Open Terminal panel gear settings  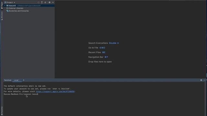(201, 80)
